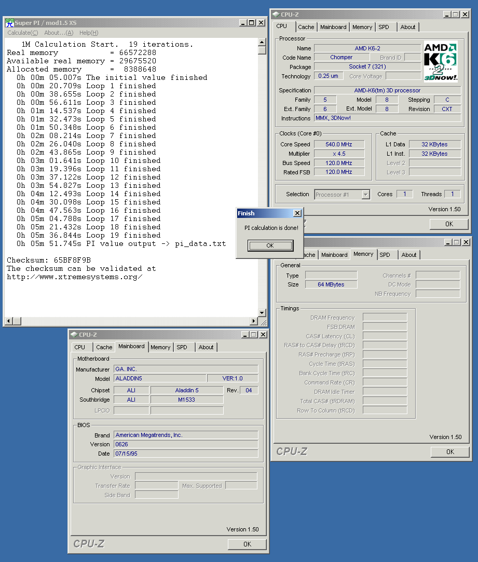Click the L1 Data 32 KBytes value
This screenshot has width=478, height=562.
coord(434,144)
